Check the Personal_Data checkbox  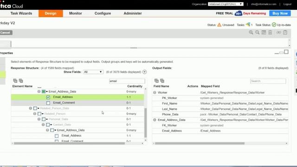(x=44, y=119)
